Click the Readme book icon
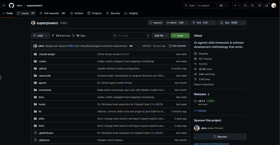This screenshot has width=280, height=145. [x=195, y=54]
